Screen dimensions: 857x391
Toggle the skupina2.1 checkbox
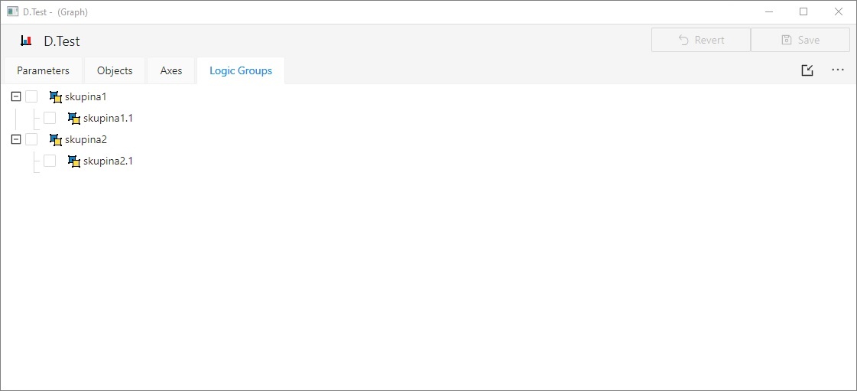pos(50,161)
